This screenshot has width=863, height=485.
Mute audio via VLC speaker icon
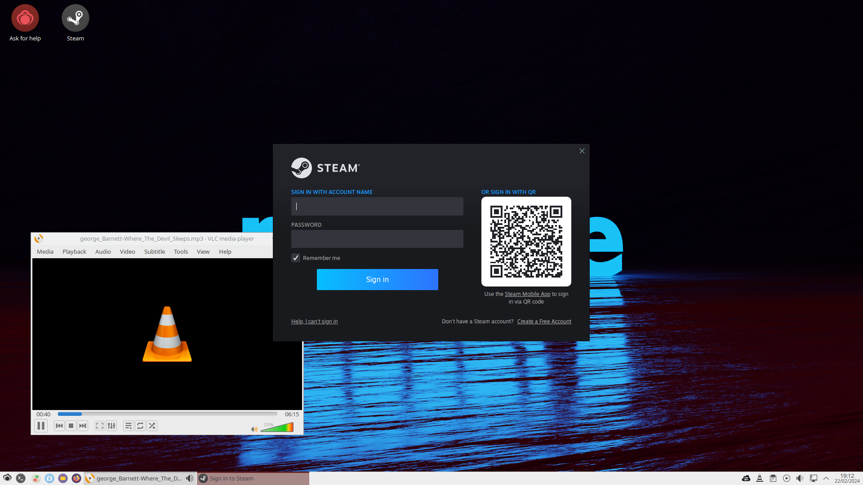[254, 429]
